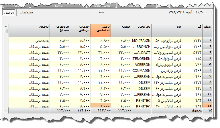This screenshot has height=128, width=220.
Task: Click drug name قرص دیلتیازم ۶۰
Action: coord(167,89)
